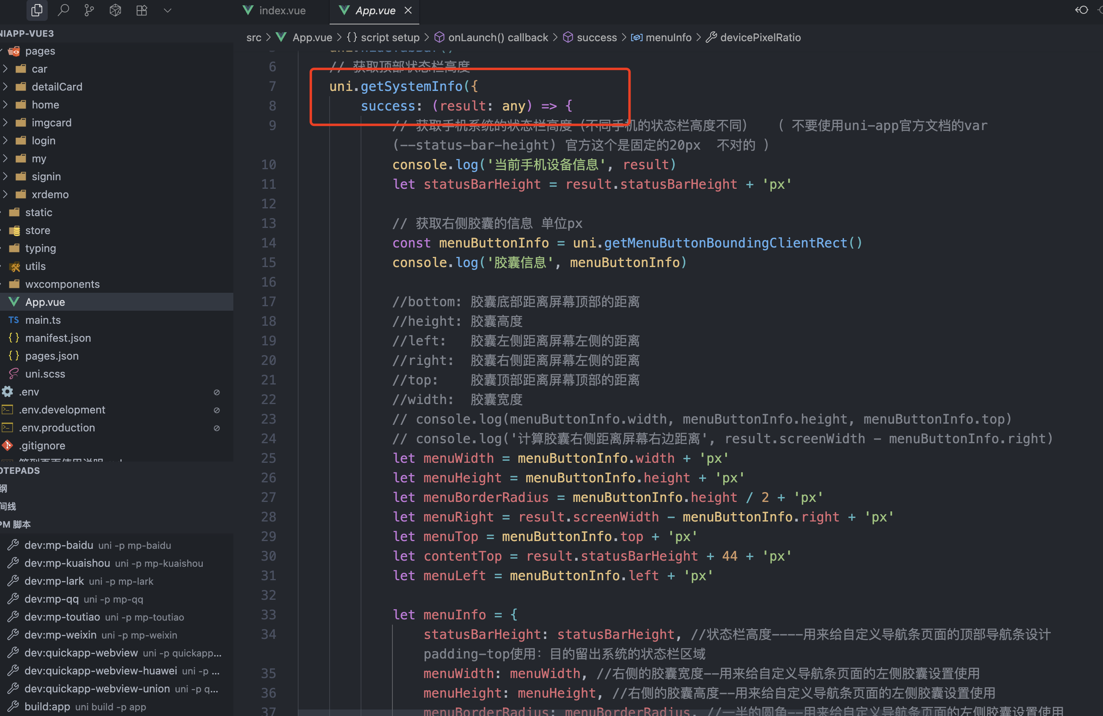Open the Extensions view icon

142,10
